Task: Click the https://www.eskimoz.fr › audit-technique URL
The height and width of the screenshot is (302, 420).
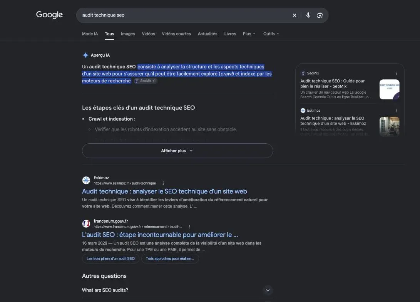Action: (x=125, y=183)
